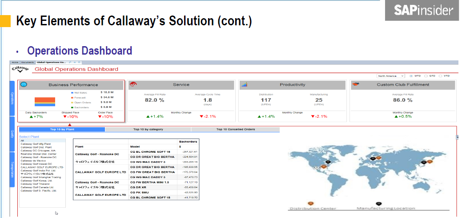
Task: Open the Operations side tab
Action: [12, 98]
